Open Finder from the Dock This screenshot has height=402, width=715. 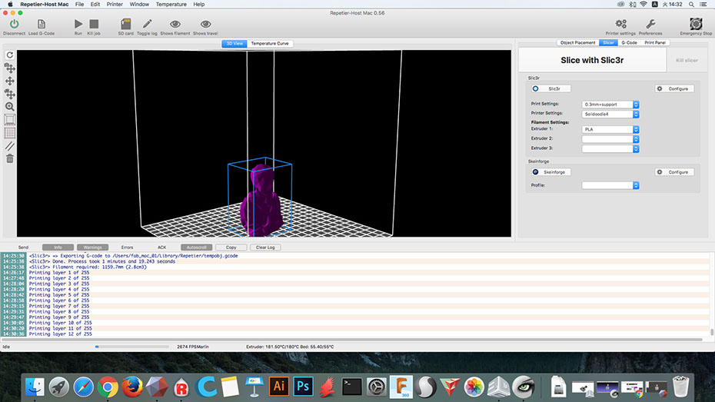(x=35, y=387)
